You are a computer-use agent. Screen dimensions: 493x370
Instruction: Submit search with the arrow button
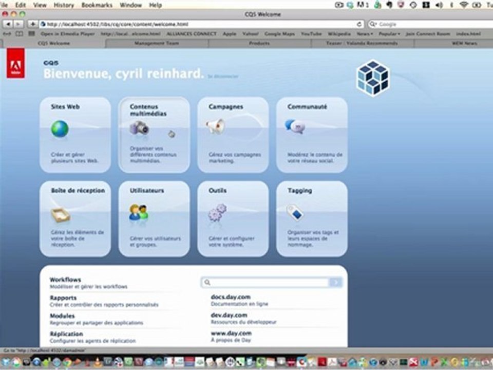point(335,282)
